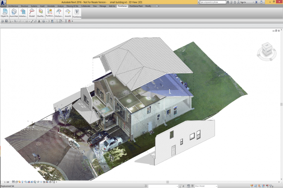Switch to the PointSense Plant tab
This screenshot has height=188, width=283.
click(136, 6)
